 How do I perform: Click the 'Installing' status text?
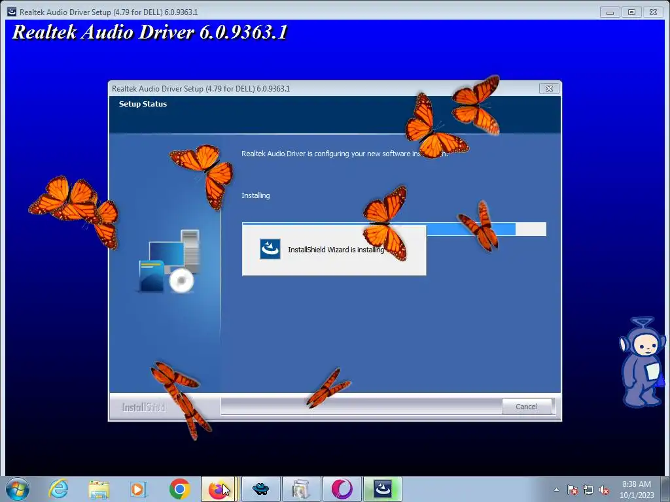[x=256, y=195]
